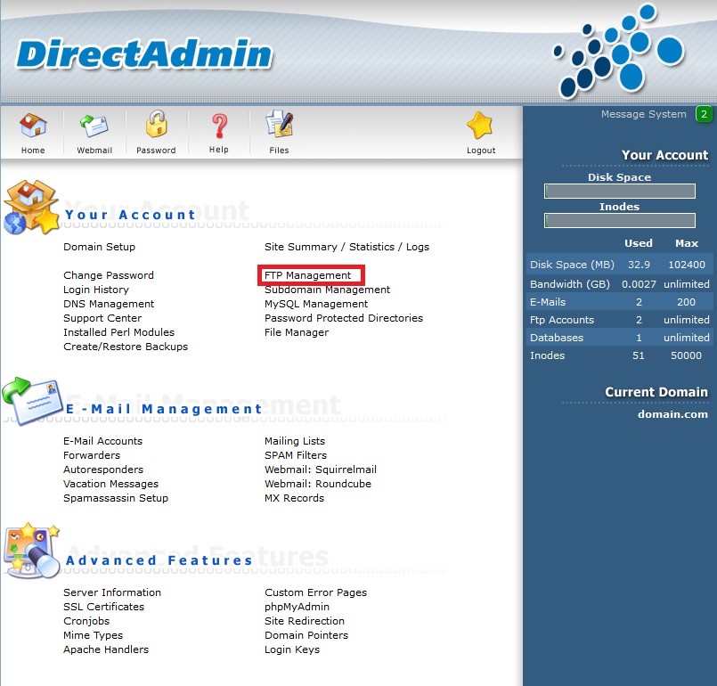Open Subdomain Management
The width and height of the screenshot is (717, 686).
pos(327,290)
